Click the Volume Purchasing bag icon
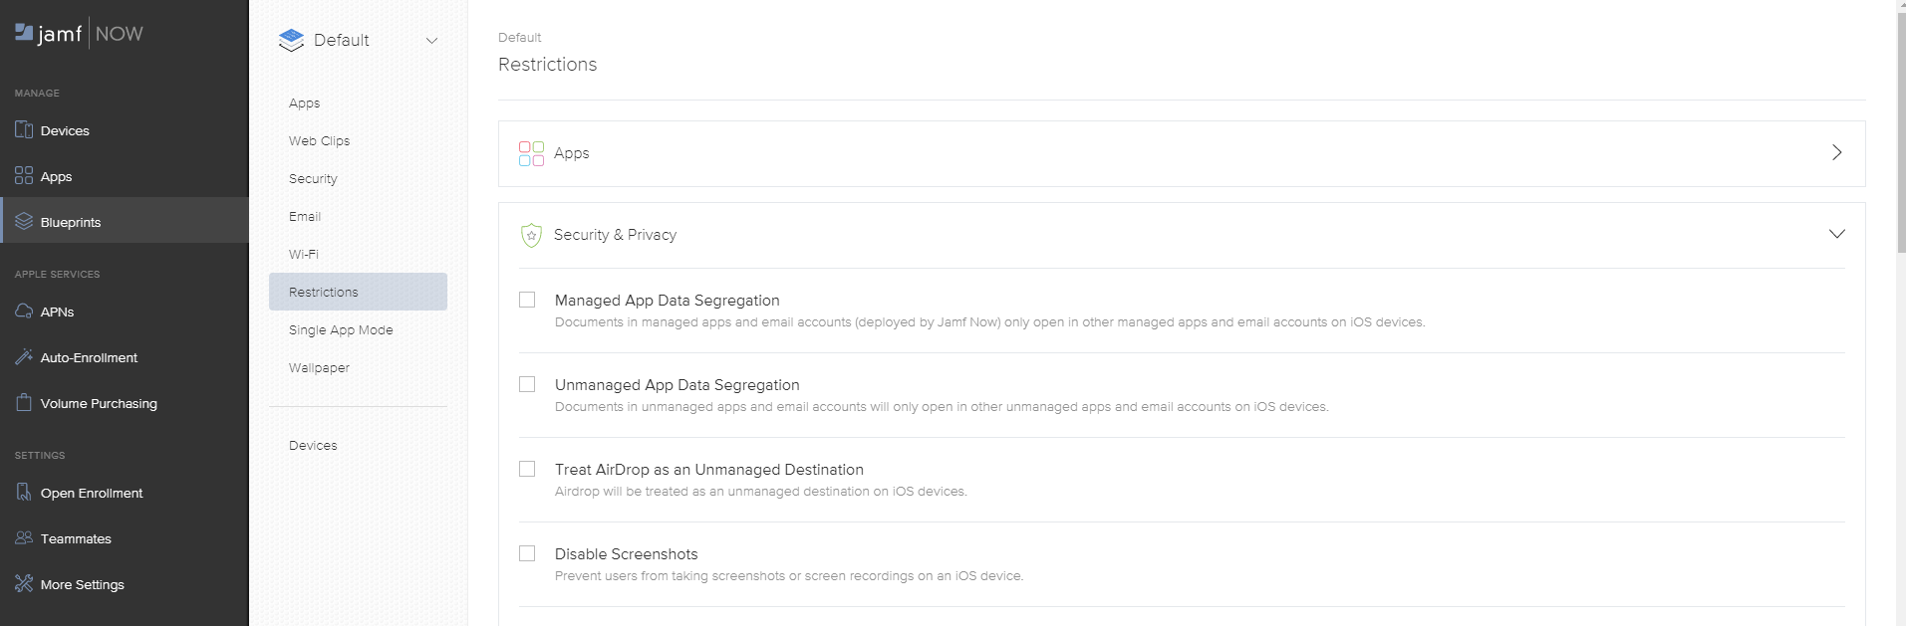 (x=24, y=403)
